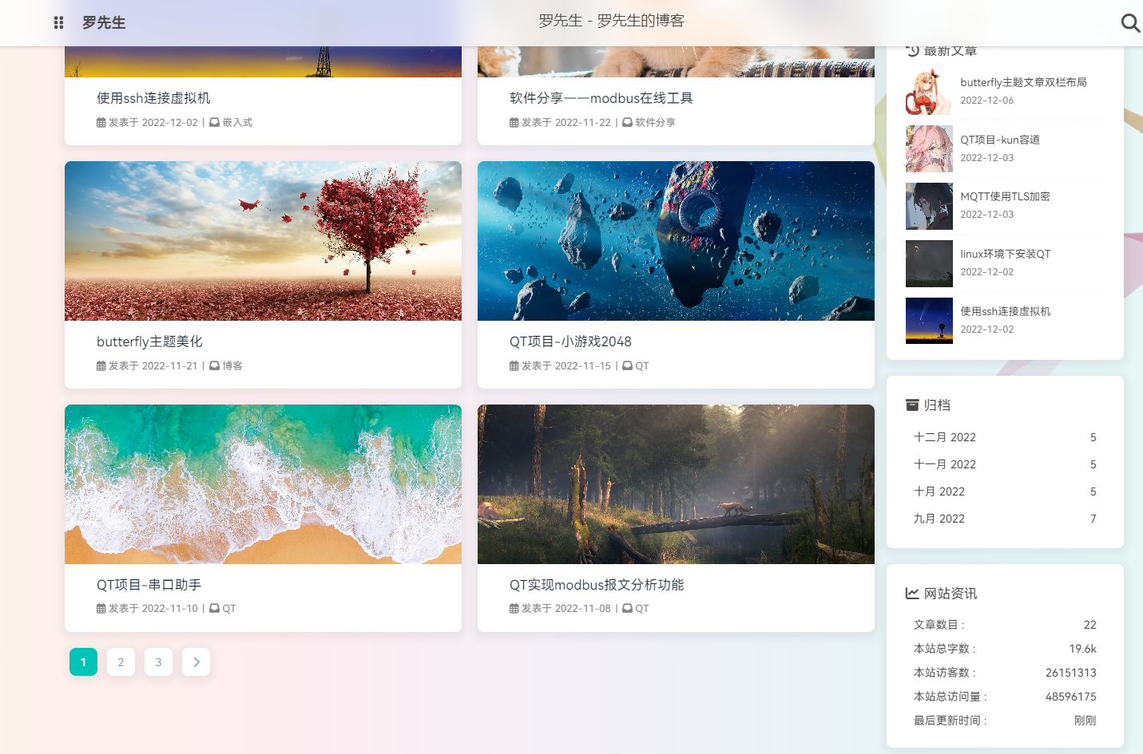Open the grid menu icon beside 罗先生
This screenshot has height=754, width=1143.
(58, 23)
